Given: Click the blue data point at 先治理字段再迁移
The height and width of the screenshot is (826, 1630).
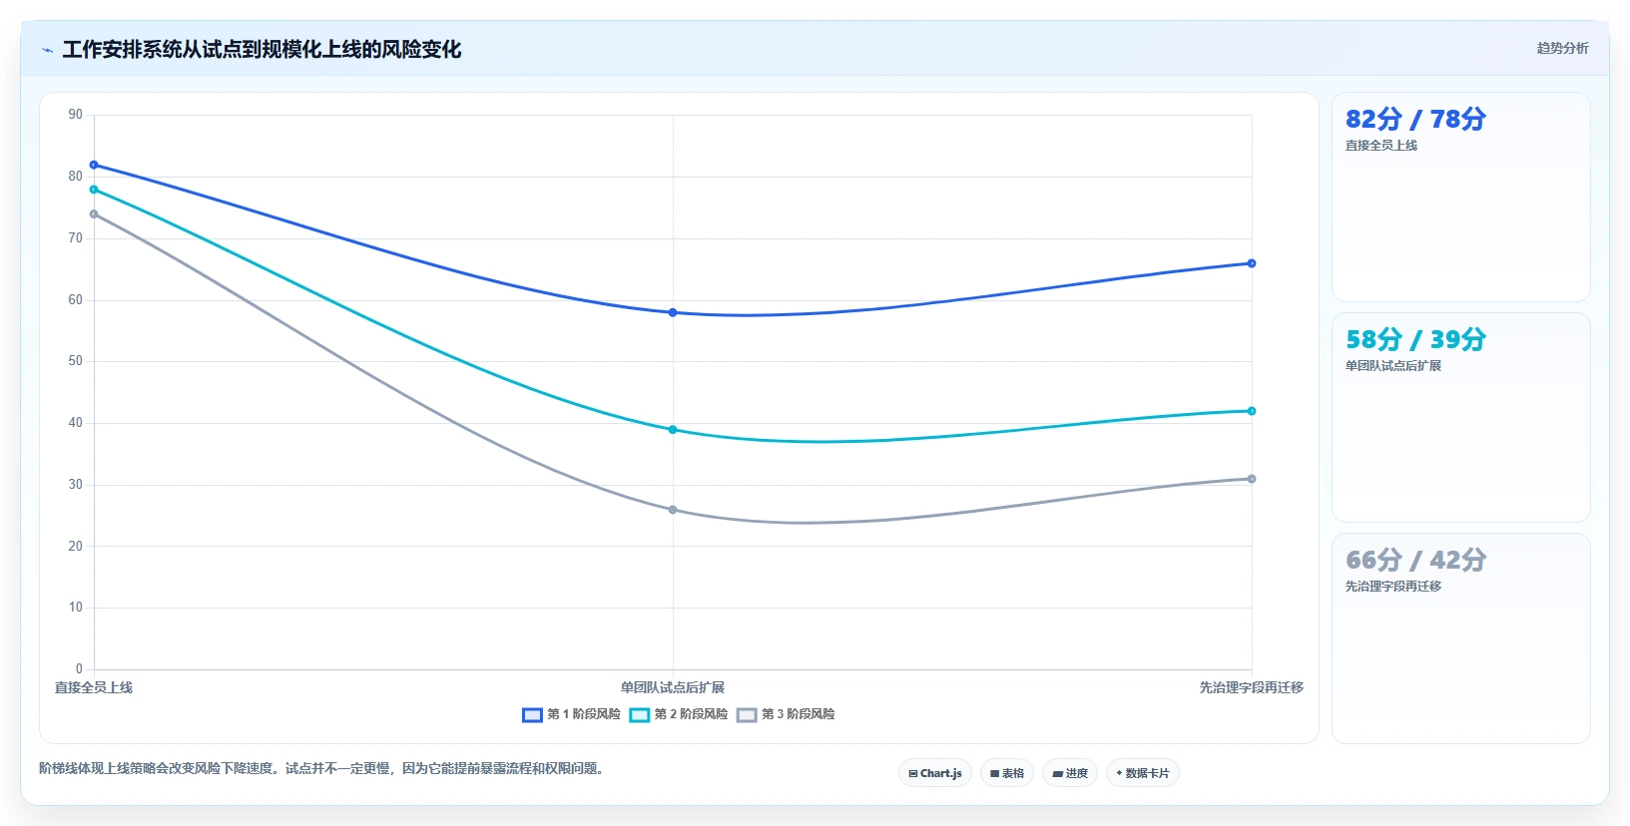Looking at the screenshot, I should pyautogui.click(x=1252, y=263).
